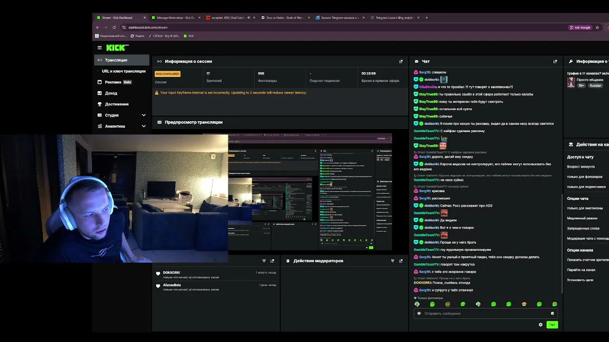This screenshot has width=609, height=342.
Task: Click только для подписчиков chat access option
Action: coord(586,187)
